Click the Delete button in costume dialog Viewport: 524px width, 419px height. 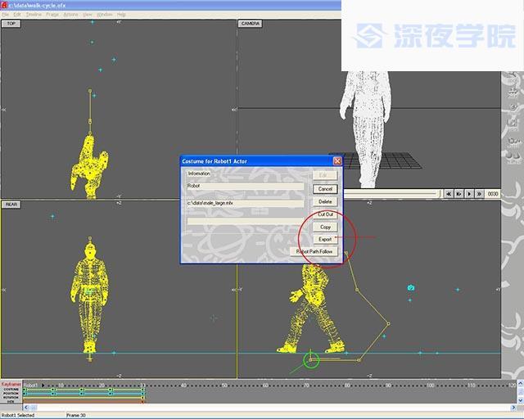[x=325, y=201]
